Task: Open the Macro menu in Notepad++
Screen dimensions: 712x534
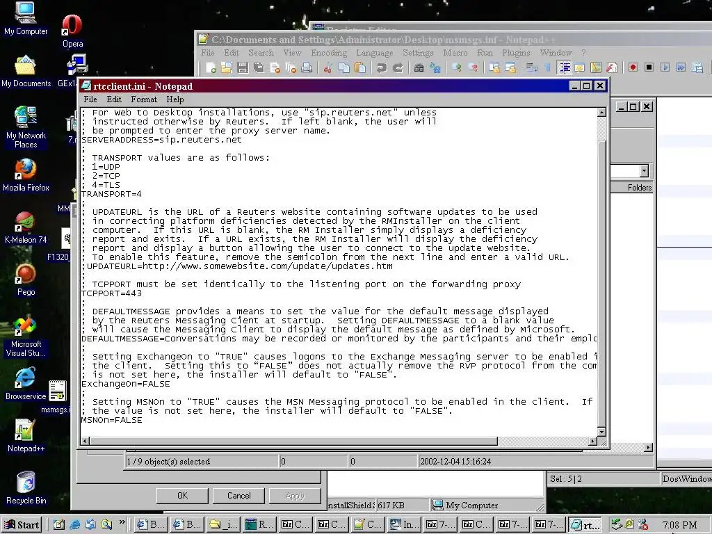Action: tap(455, 53)
